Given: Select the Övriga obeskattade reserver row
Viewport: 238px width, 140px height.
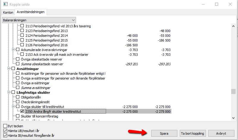Looking at the screenshot, I should pos(41,59).
